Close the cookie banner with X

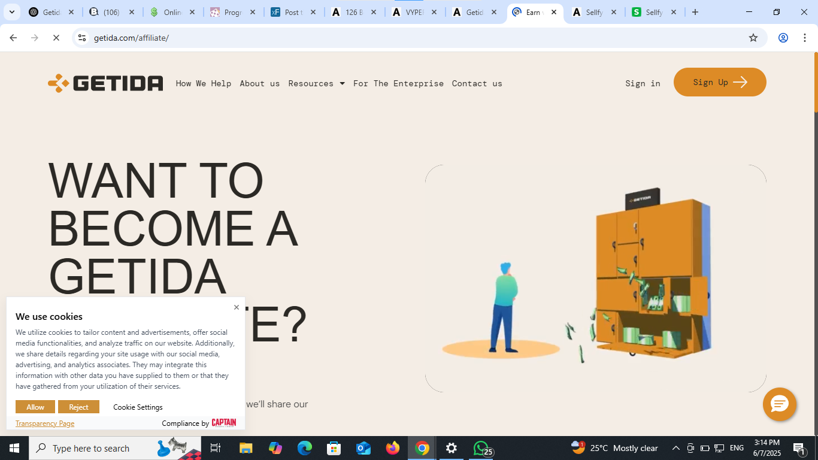[x=237, y=307]
